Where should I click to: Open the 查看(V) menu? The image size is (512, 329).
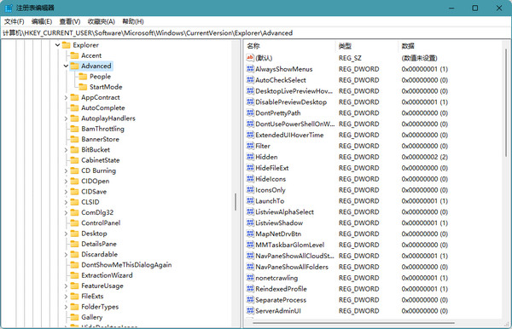(x=70, y=21)
